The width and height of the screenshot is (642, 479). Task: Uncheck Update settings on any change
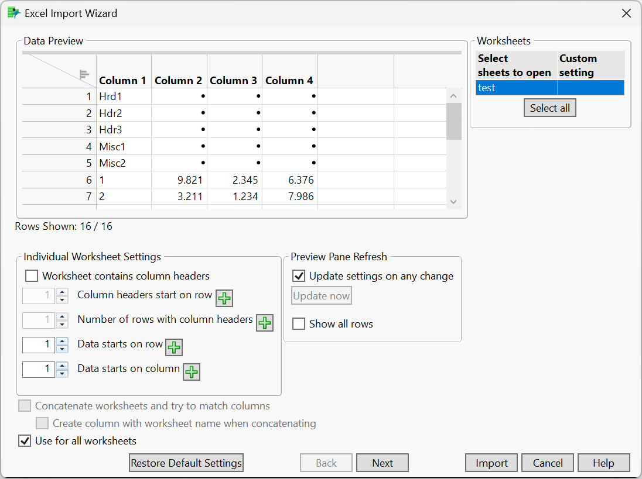tap(299, 276)
